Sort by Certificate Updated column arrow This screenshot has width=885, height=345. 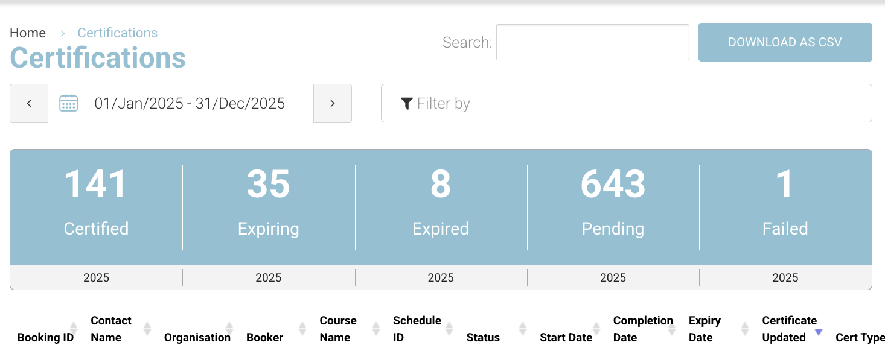click(819, 332)
